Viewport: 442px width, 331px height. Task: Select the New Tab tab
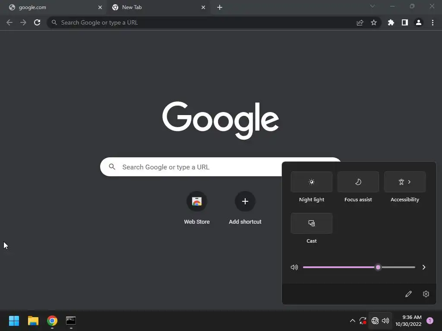click(158, 7)
